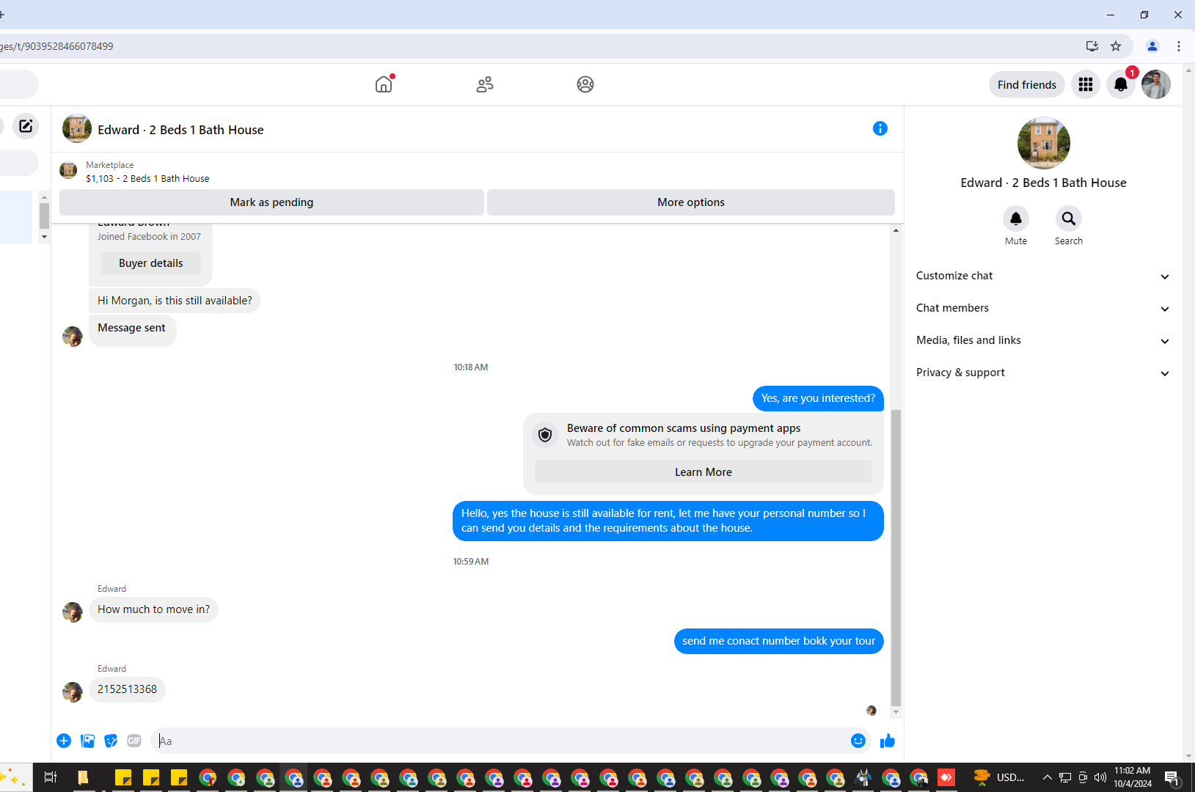The height and width of the screenshot is (792, 1195).
Task: Search in conversation using the magnifier icon
Action: (x=1069, y=219)
